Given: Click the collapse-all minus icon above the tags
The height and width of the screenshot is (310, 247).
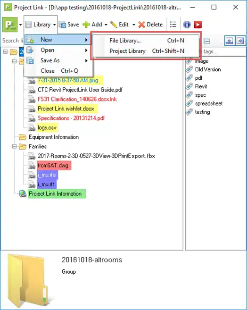Looking at the screenshot, I should click(x=207, y=41).
